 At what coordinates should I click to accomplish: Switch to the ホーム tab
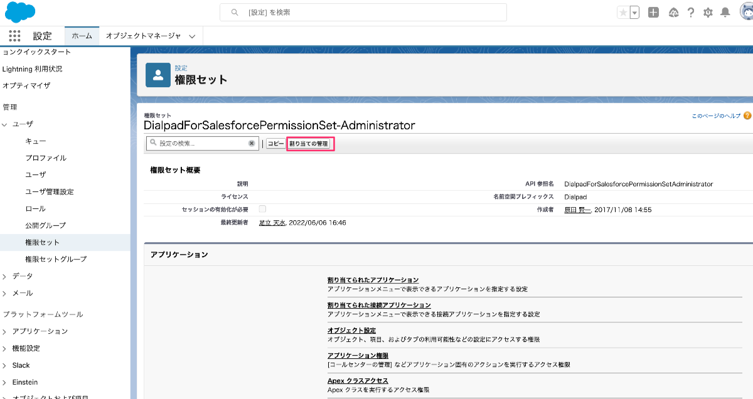tap(82, 36)
